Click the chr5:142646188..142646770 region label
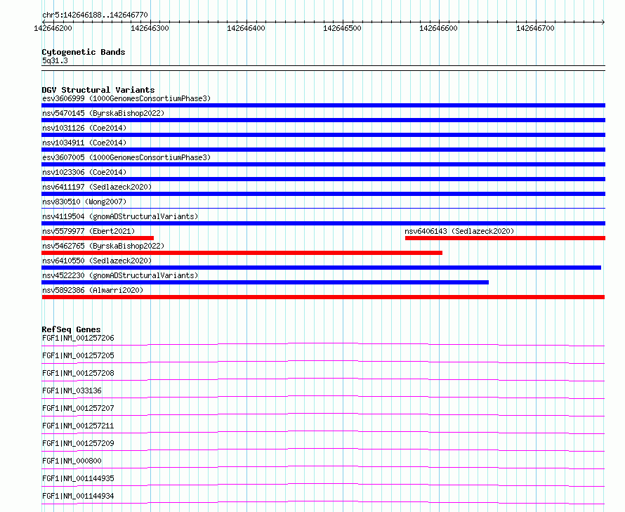625x512 pixels. pos(95,15)
